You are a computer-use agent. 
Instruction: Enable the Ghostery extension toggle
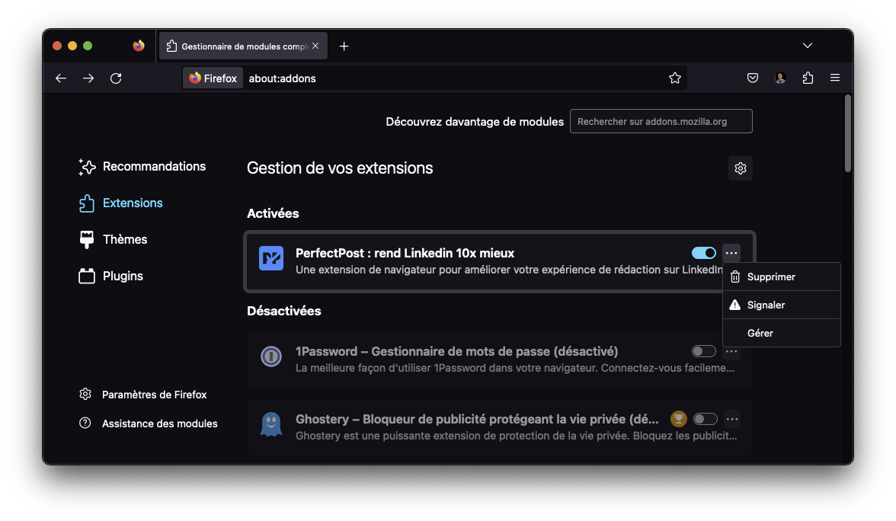706,419
